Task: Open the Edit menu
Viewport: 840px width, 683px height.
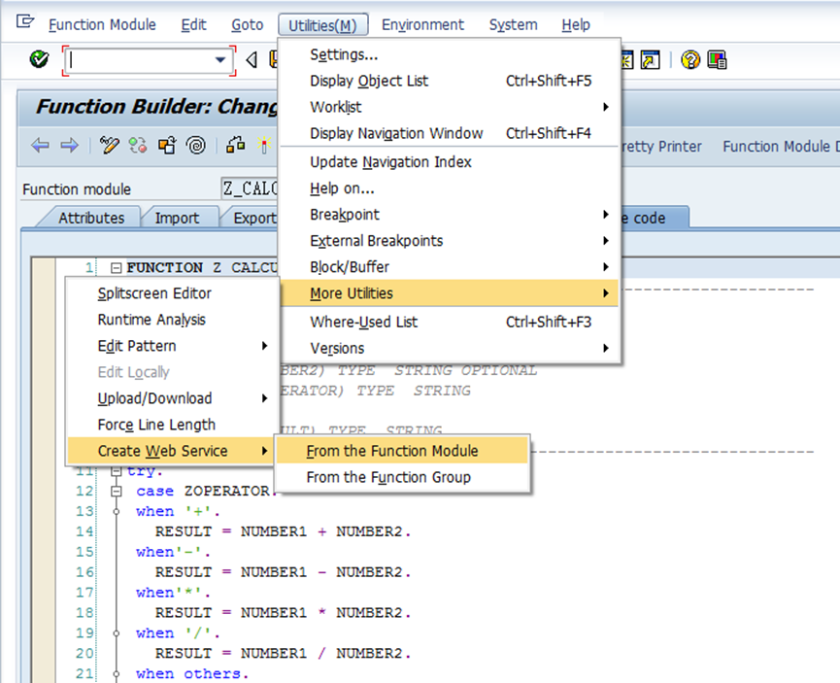Action: (x=193, y=24)
